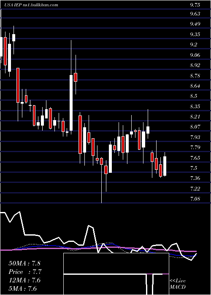Select the 5MA : 7.6 readout
The height and width of the screenshot is (295, 211).
coord(23,288)
